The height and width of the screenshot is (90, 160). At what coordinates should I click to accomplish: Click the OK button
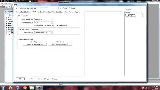pyautogui.click(x=20, y=79)
